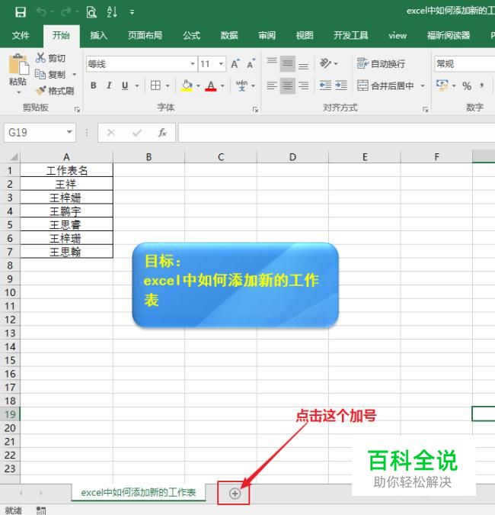Click the Decrease Indent icon
495x515 pixels.
tap(325, 85)
